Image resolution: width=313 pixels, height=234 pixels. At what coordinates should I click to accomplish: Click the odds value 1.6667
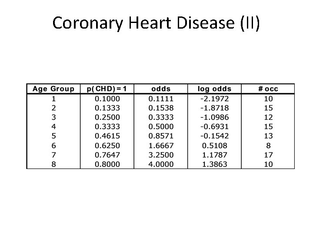click(x=161, y=146)
